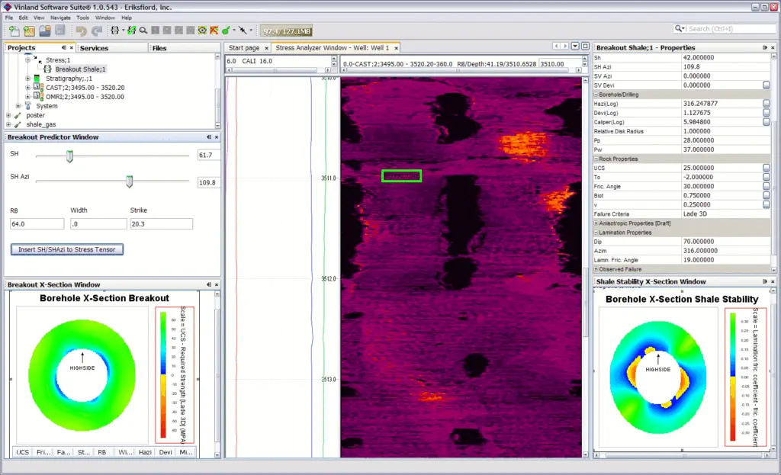The image size is (781, 475).
Task: Toggle the checkbox beside Fric. Angle property
Action: (x=766, y=186)
